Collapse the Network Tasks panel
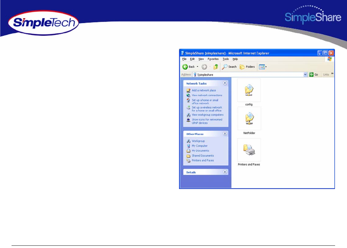This screenshot has width=347, height=248. coord(225,83)
